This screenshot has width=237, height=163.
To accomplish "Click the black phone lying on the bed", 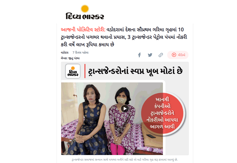I will click(151, 136).
